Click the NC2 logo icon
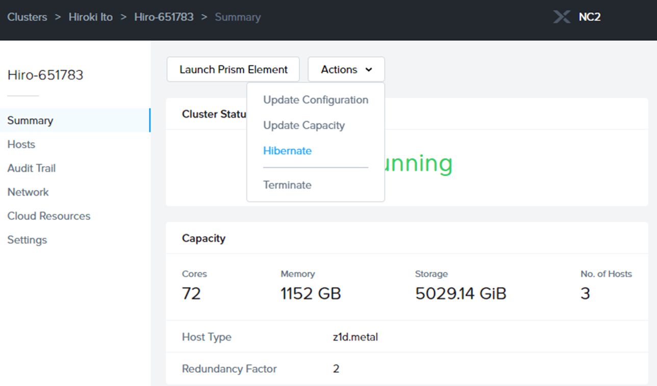The image size is (657, 386). (x=562, y=17)
